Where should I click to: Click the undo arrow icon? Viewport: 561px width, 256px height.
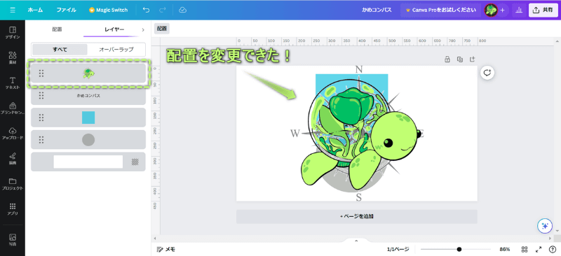pyautogui.click(x=146, y=10)
